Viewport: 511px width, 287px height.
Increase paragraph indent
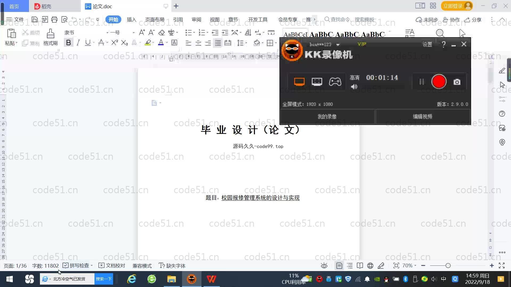[225, 32]
